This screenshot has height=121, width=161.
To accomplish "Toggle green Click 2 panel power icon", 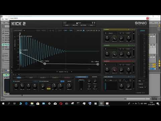I will pyautogui.click(x=129, y=45).
